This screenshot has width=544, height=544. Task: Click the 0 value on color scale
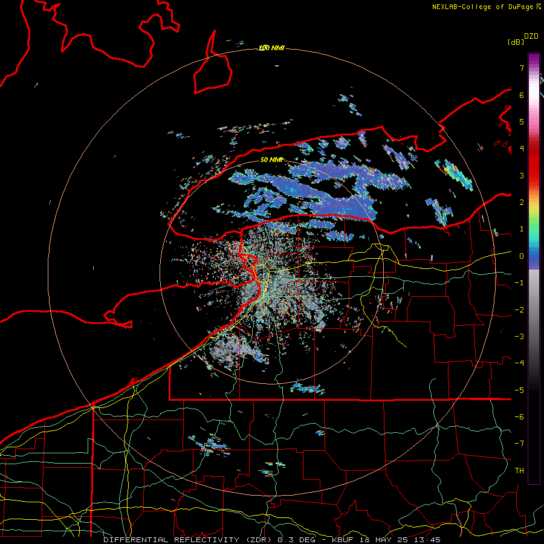tap(522, 256)
